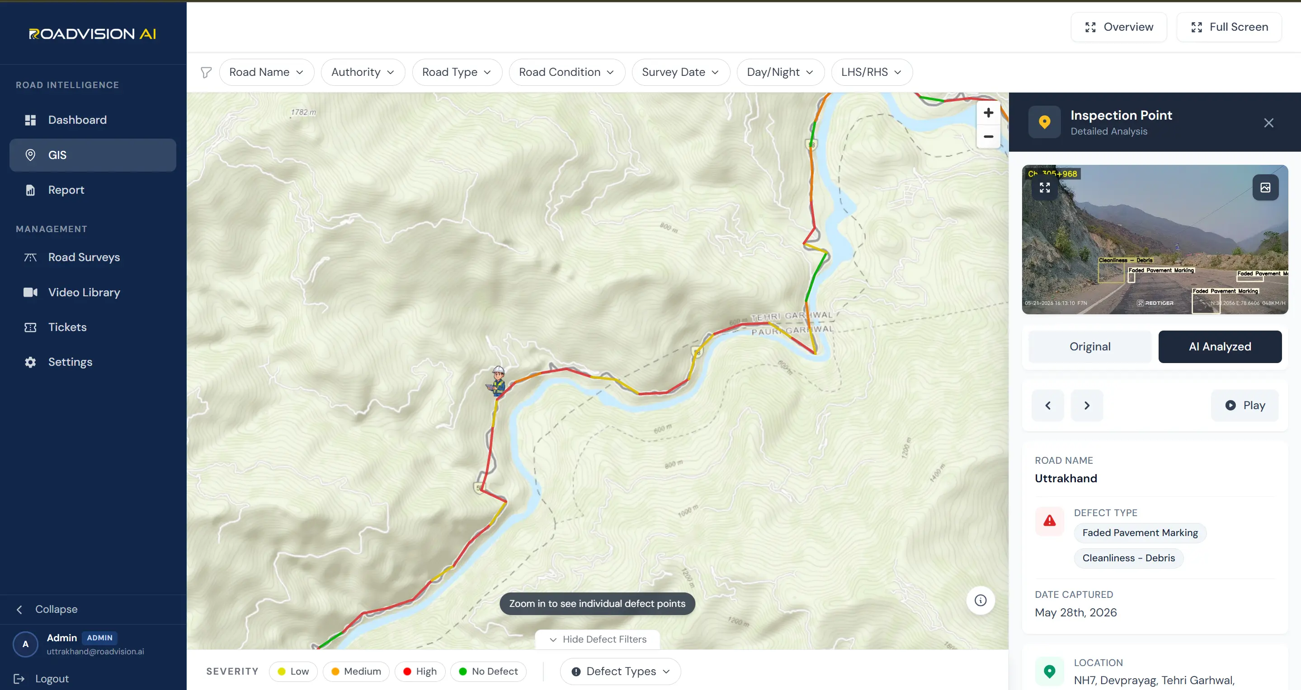1301x690 pixels.
Task: Close the Inspection Point panel
Action: [x=1268, y=123]
